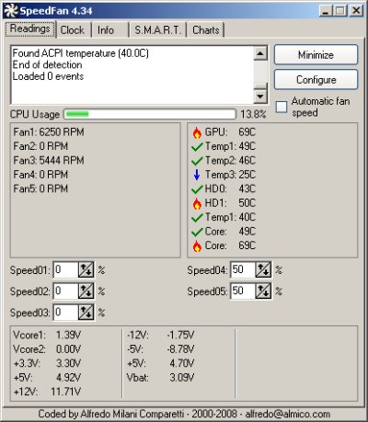Click the CPU Usage progress bar
This screenshot has width=368, height=422.
tap(150, 114)
